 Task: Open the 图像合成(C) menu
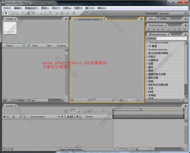31,8
